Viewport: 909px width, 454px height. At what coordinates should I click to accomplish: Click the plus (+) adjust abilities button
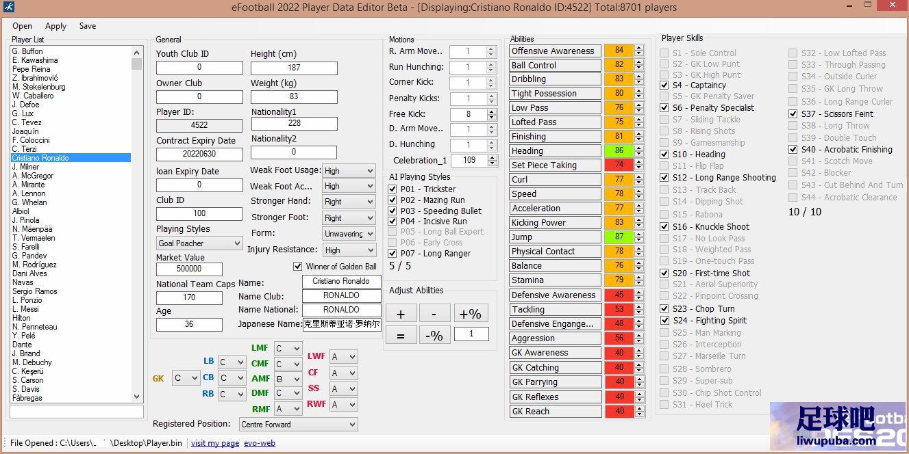pyautogui.click(x=401, y=314)
